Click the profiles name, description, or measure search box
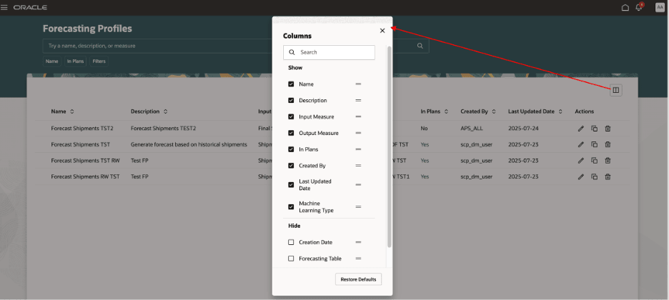Screen dimensions: 669x300 pyautogui.click(x=236, y=46)
